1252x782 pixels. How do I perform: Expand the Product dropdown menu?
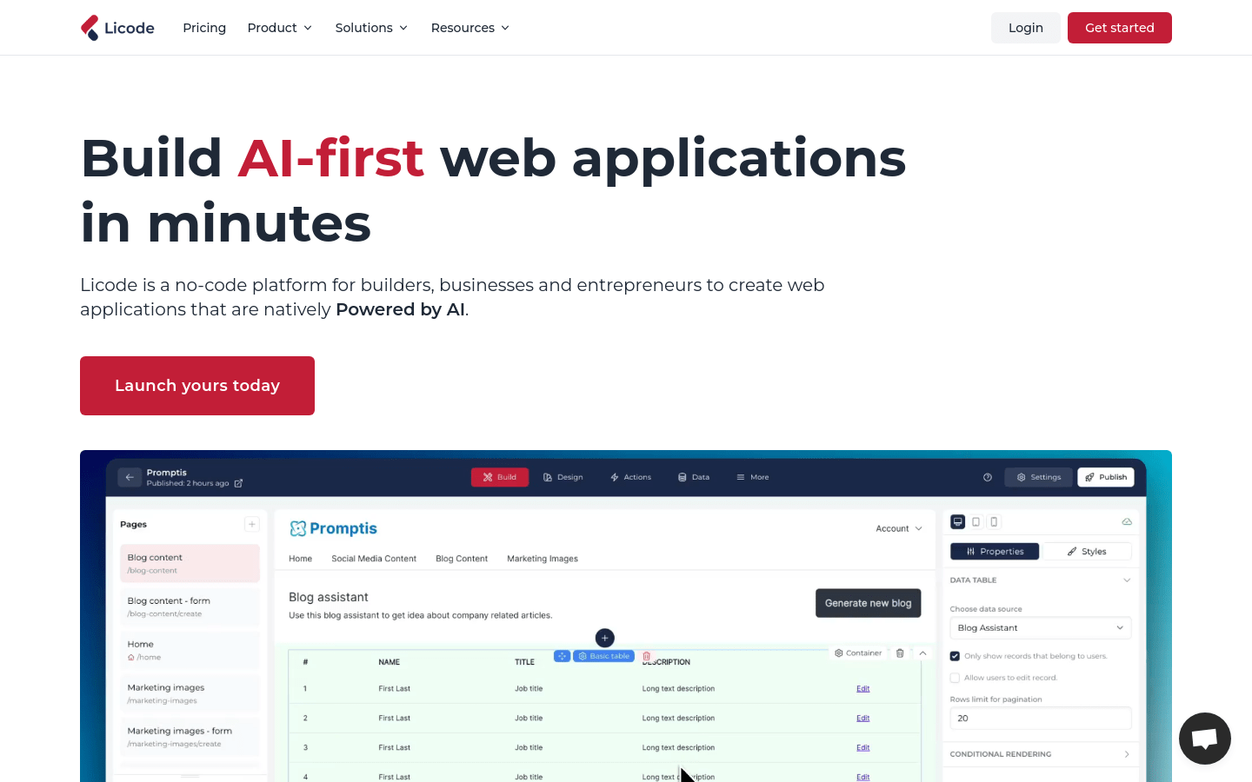point(279,28)
